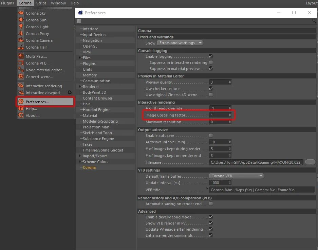Select OpenGL in preferences tree

[90, 46]
